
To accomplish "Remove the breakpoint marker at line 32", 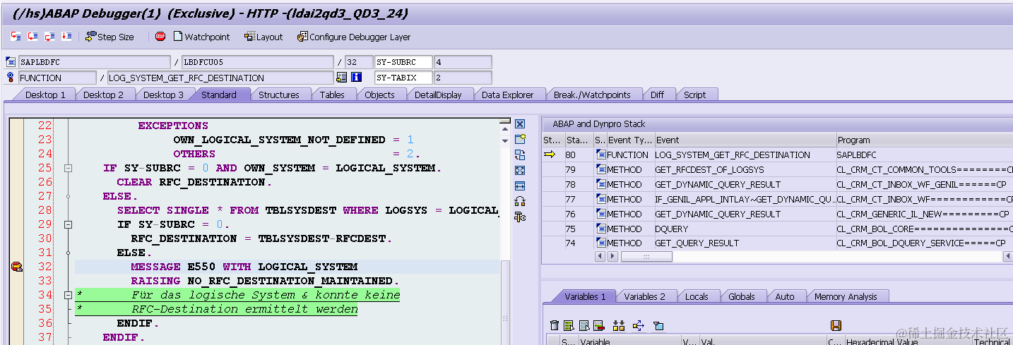I will (16, 267).
